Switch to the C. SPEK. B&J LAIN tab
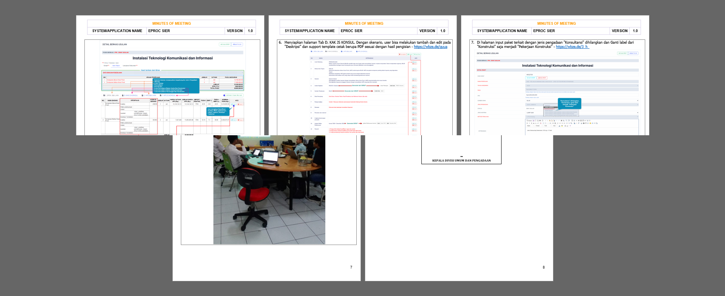This screenshot has height=296, width=725. (x=111, y=95)
